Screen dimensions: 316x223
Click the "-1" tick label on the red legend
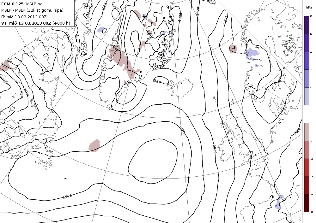(x=311, y=123)
